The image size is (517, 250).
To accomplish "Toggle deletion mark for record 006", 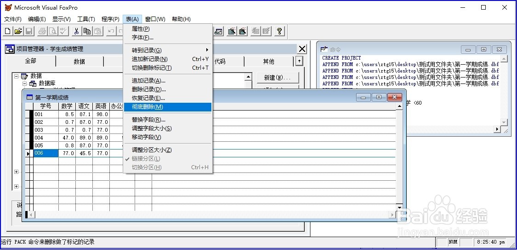I will (31, 153).
